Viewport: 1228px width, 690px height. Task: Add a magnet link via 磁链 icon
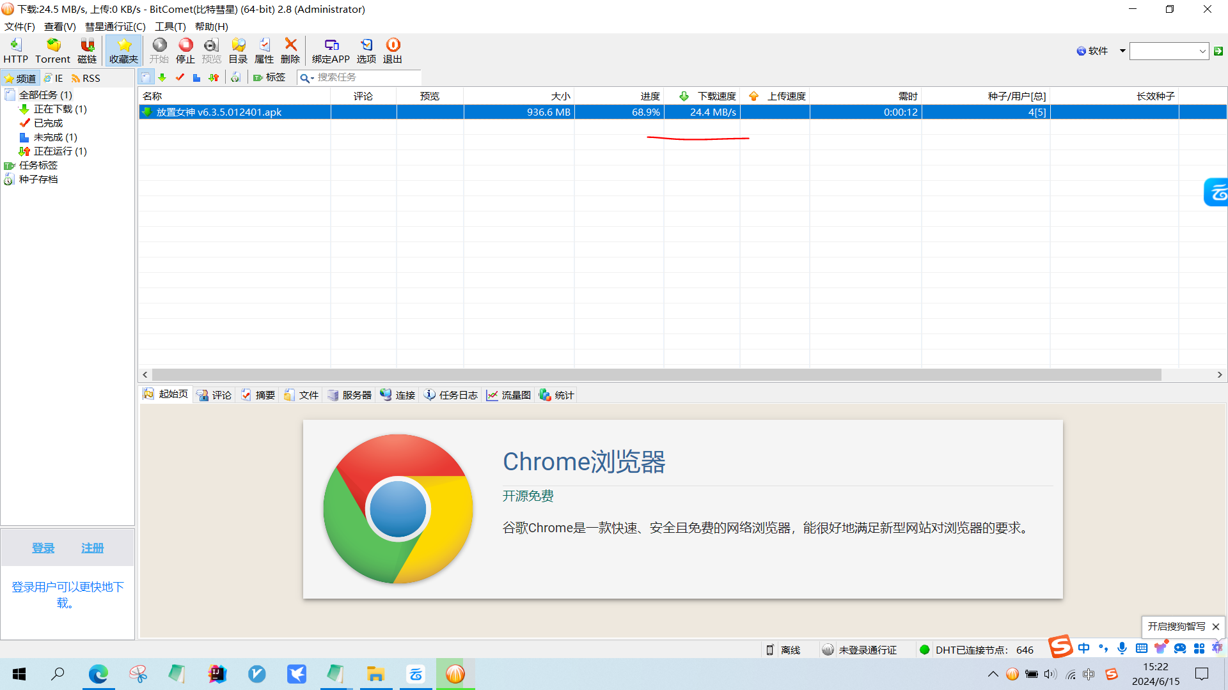(87, 50)
